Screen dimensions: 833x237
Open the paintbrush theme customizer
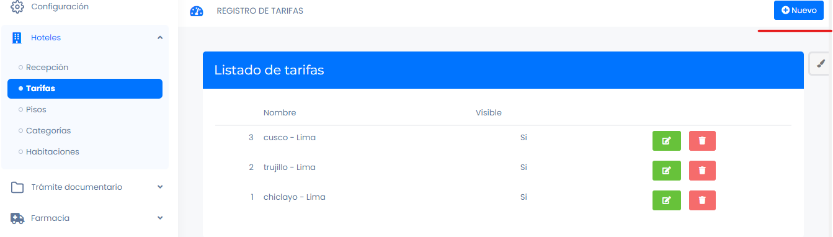tap(821, 63)
